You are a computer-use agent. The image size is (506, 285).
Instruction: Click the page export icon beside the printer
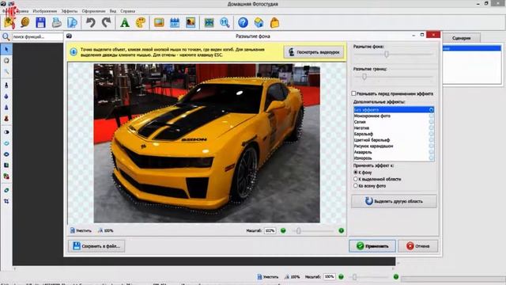click(72, 23)
